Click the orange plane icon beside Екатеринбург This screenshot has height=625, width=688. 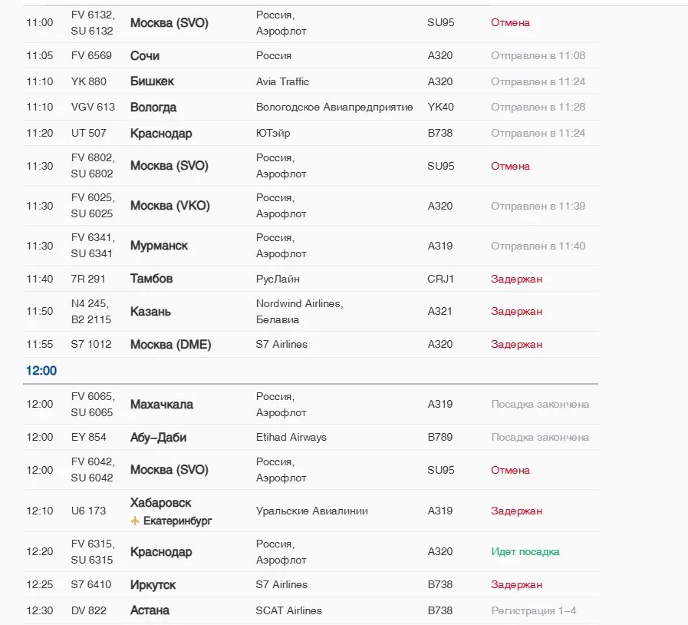pyautogui.click(x=135, y=521)
